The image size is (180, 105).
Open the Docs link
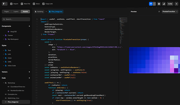coord(36,4)
